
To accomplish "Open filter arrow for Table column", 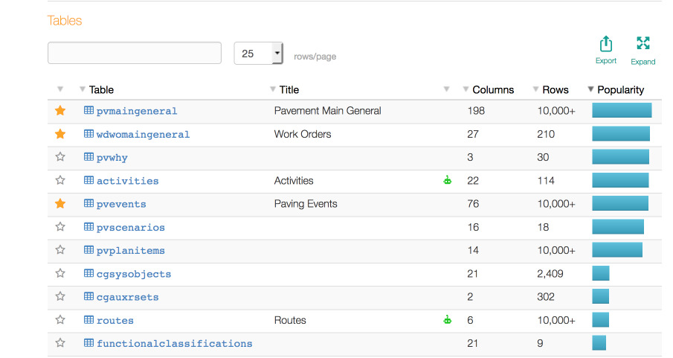I will [83, 89].
